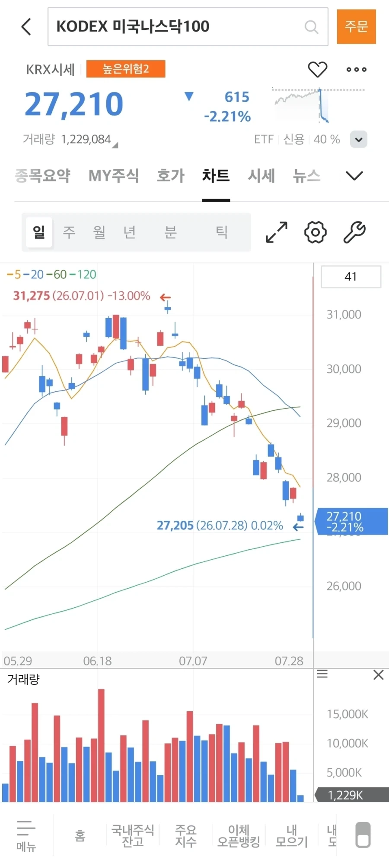This screenshot has width=389, height=867.
Task: Open 국내주식 잔고 from bottom bar
Action: [x=133, y=835]
